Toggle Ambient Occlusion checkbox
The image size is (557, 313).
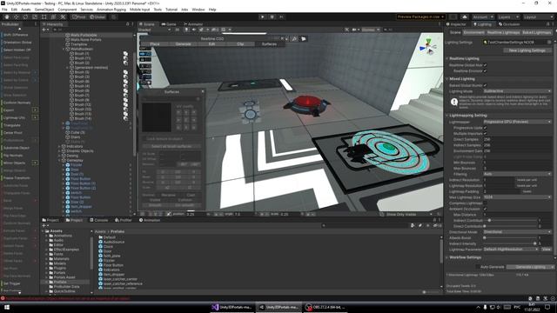(486, 209)
